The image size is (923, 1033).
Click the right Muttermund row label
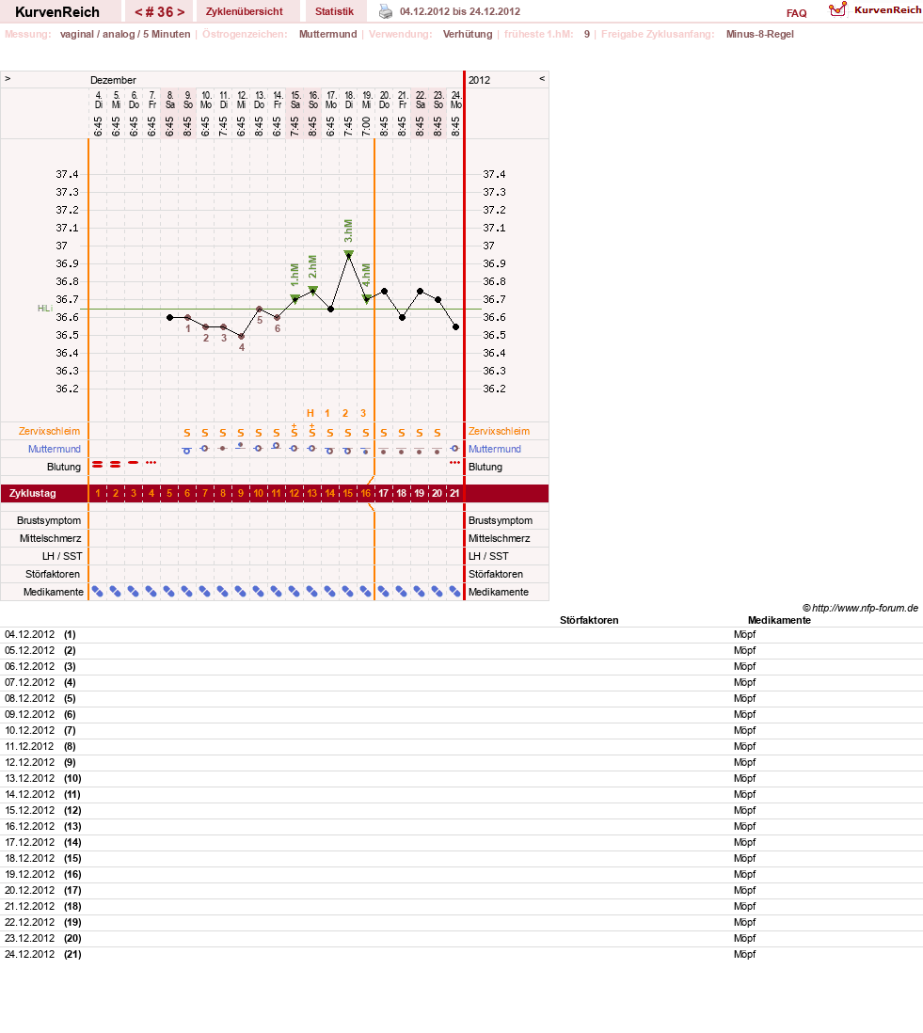click(495, 449)
